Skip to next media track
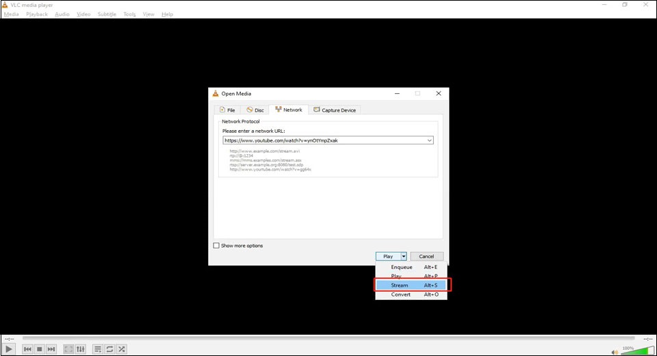 coord(51,349)
